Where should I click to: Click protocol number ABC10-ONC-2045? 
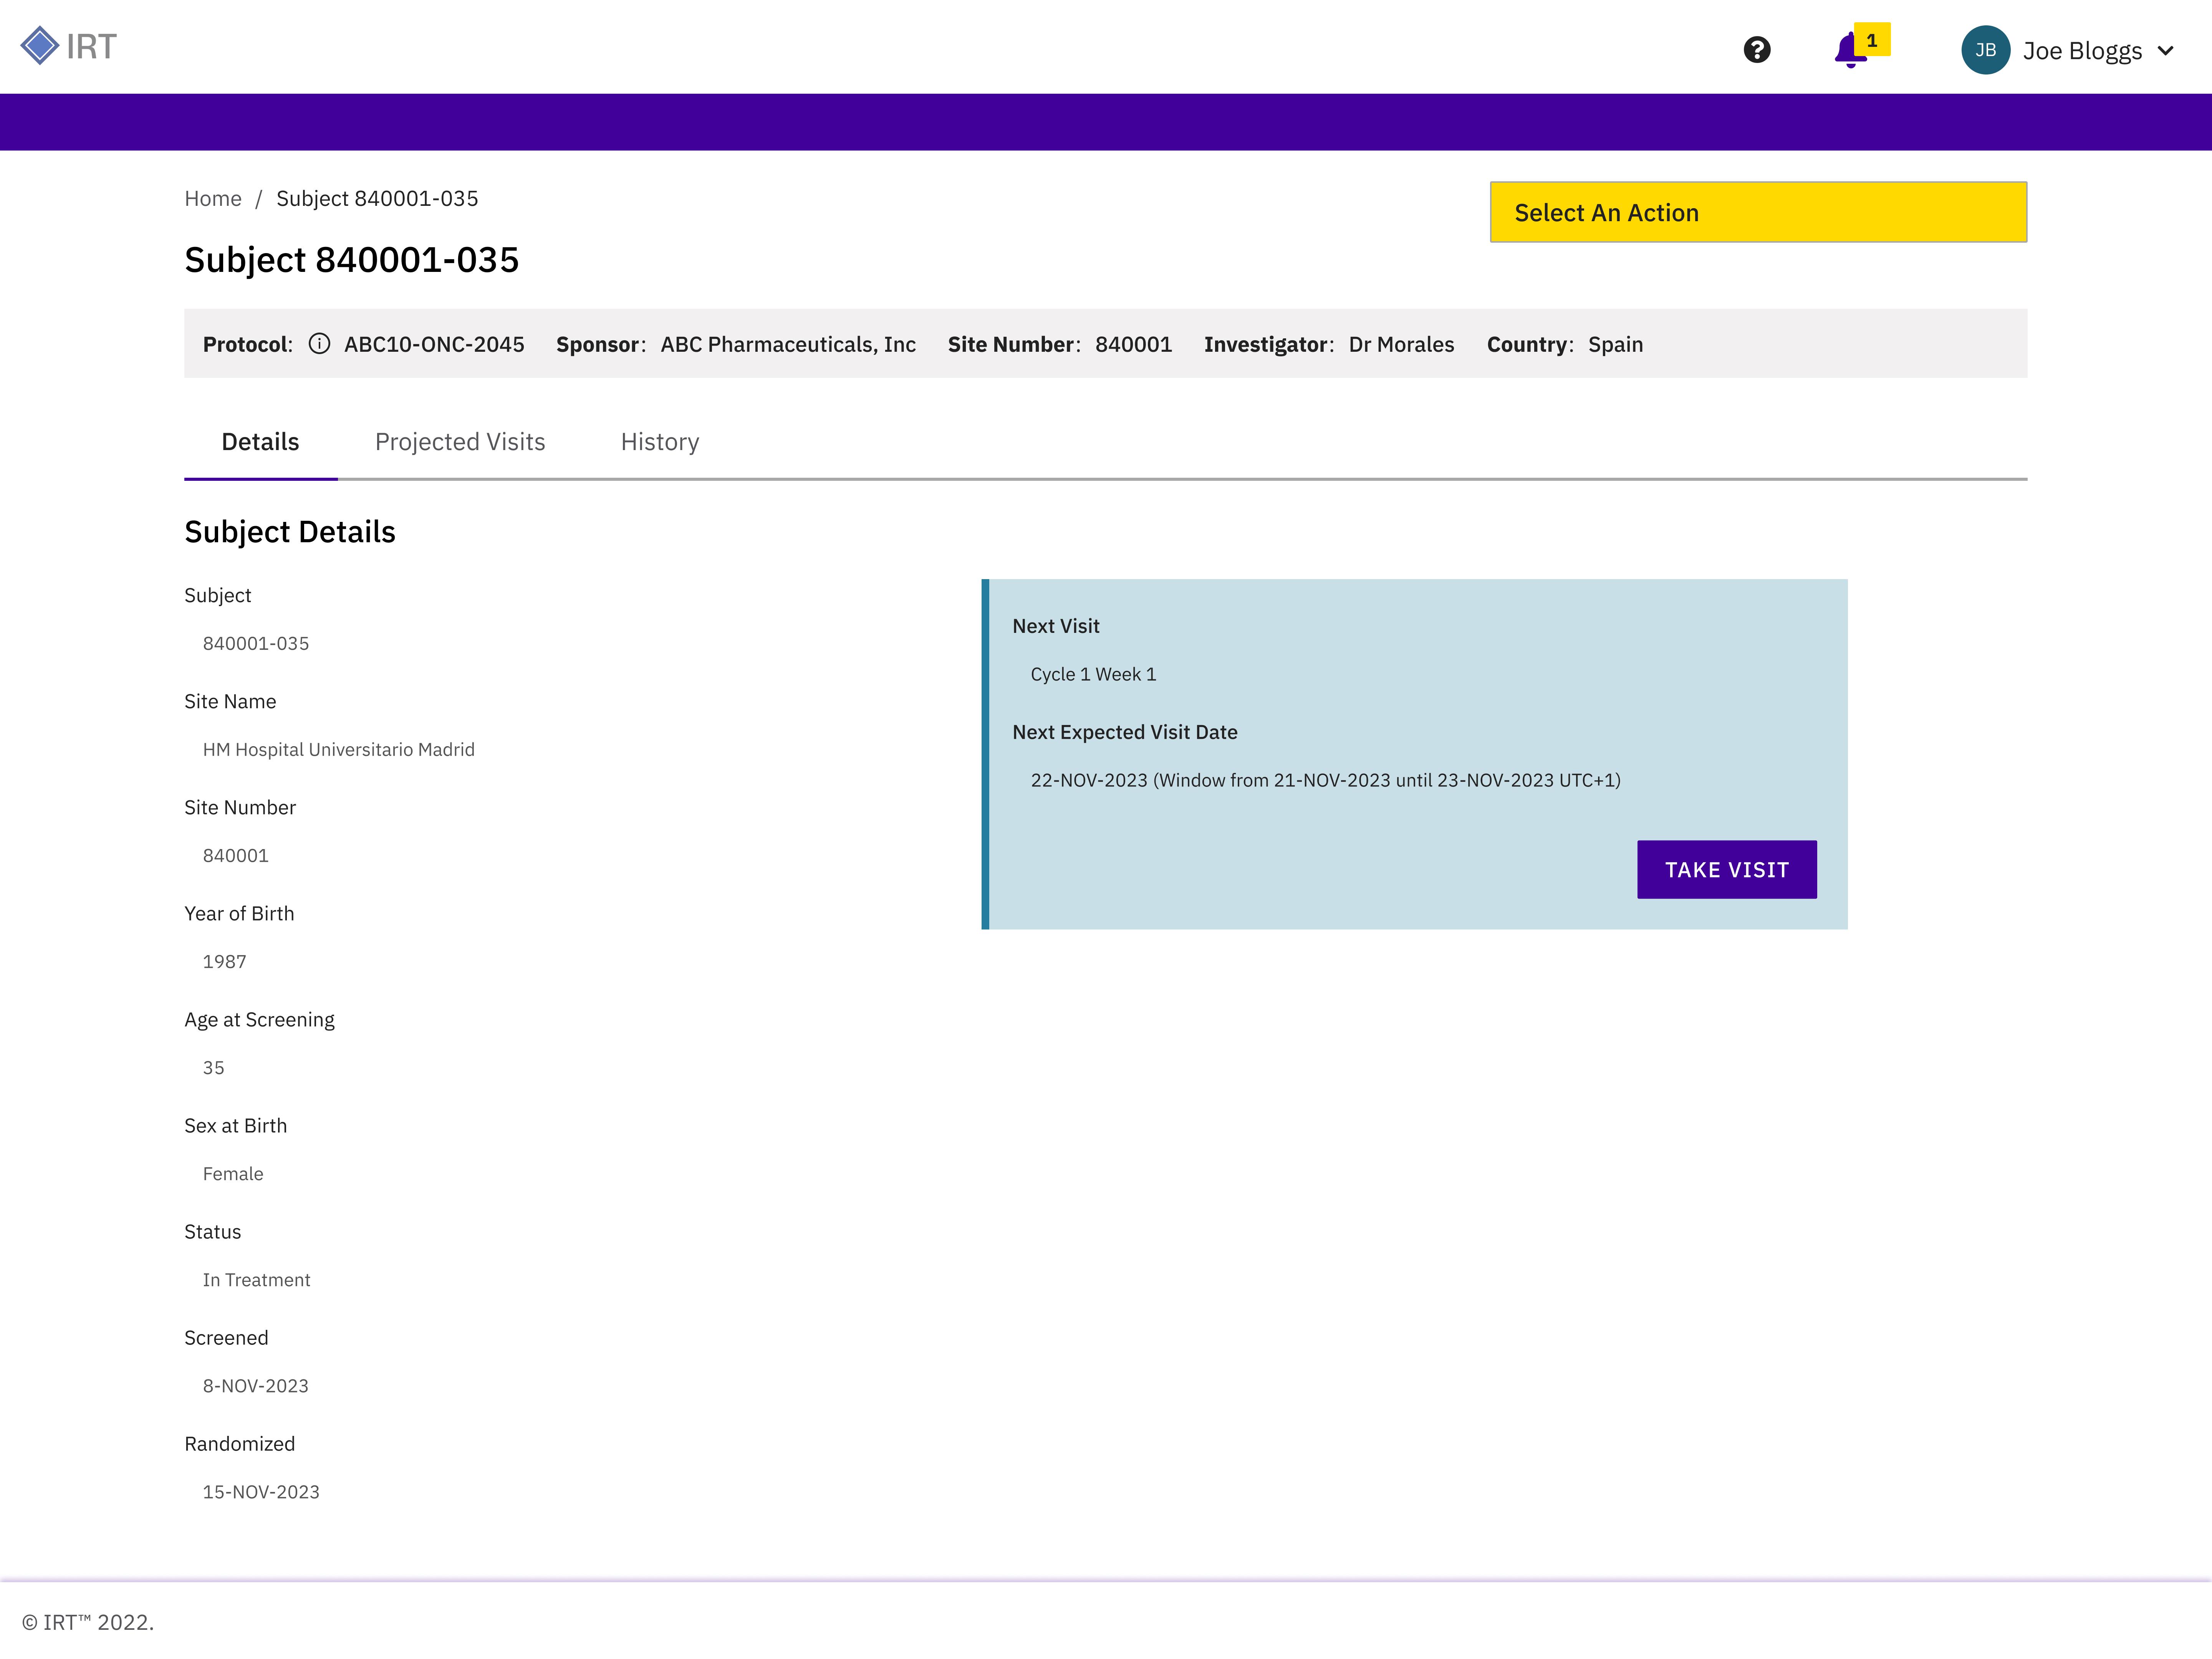pos(434,344)
